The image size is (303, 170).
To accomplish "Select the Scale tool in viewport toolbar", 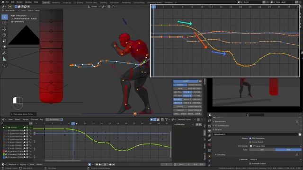I will [4, 41].
